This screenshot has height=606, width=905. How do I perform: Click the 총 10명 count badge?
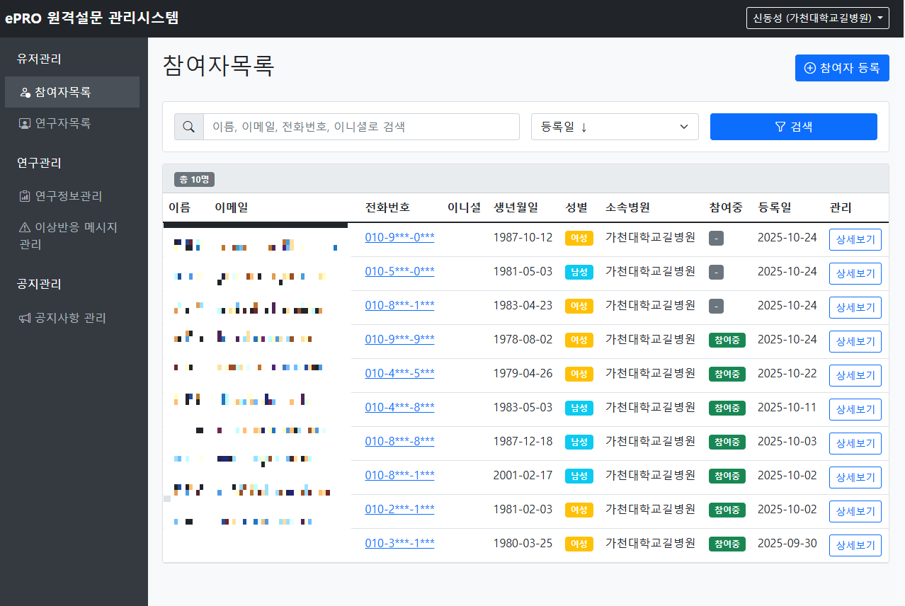194,180
